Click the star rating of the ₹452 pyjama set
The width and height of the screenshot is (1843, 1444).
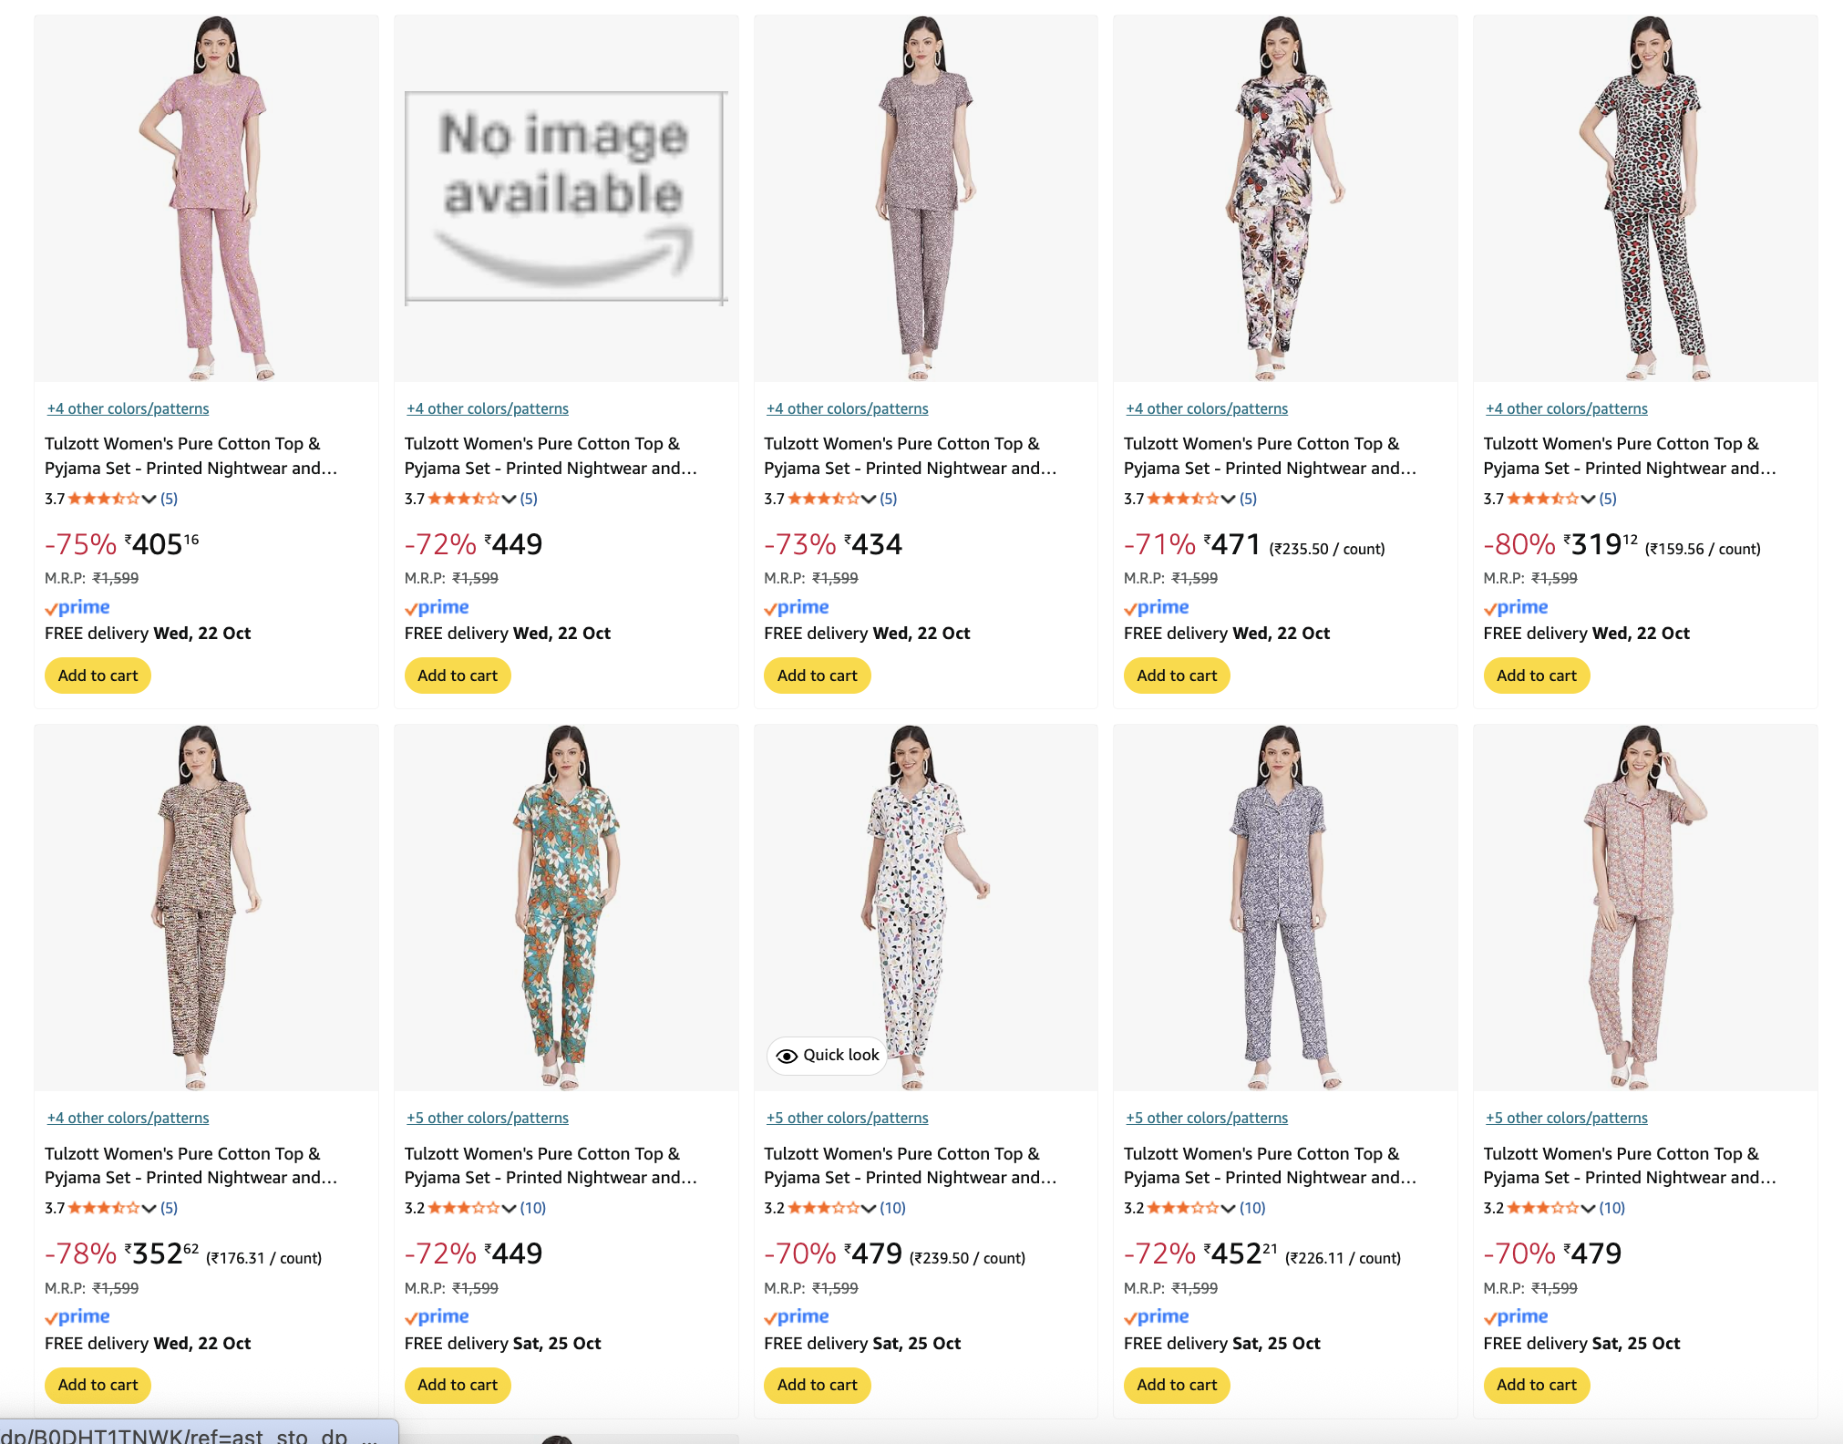1182,1208
